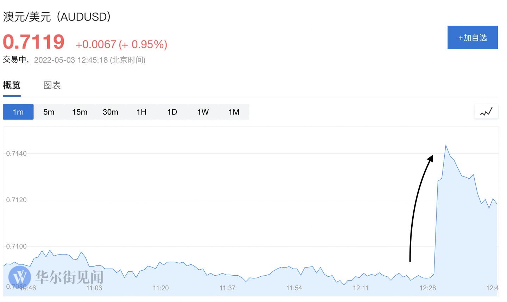
Task: Select the 1M monthly timeframe
Action: pyautogui.click(x=234, y=112)
